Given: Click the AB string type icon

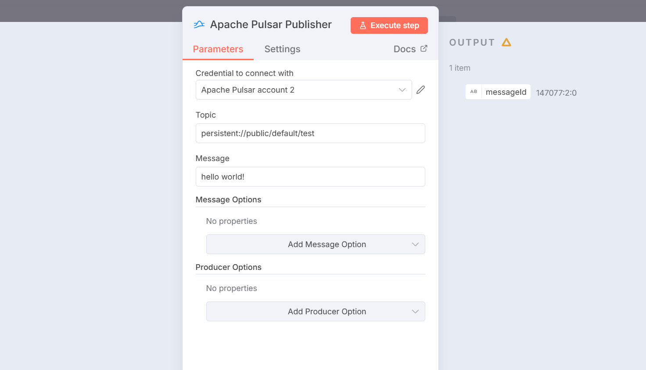Looking at the screenshot, I should pos(474,92).
